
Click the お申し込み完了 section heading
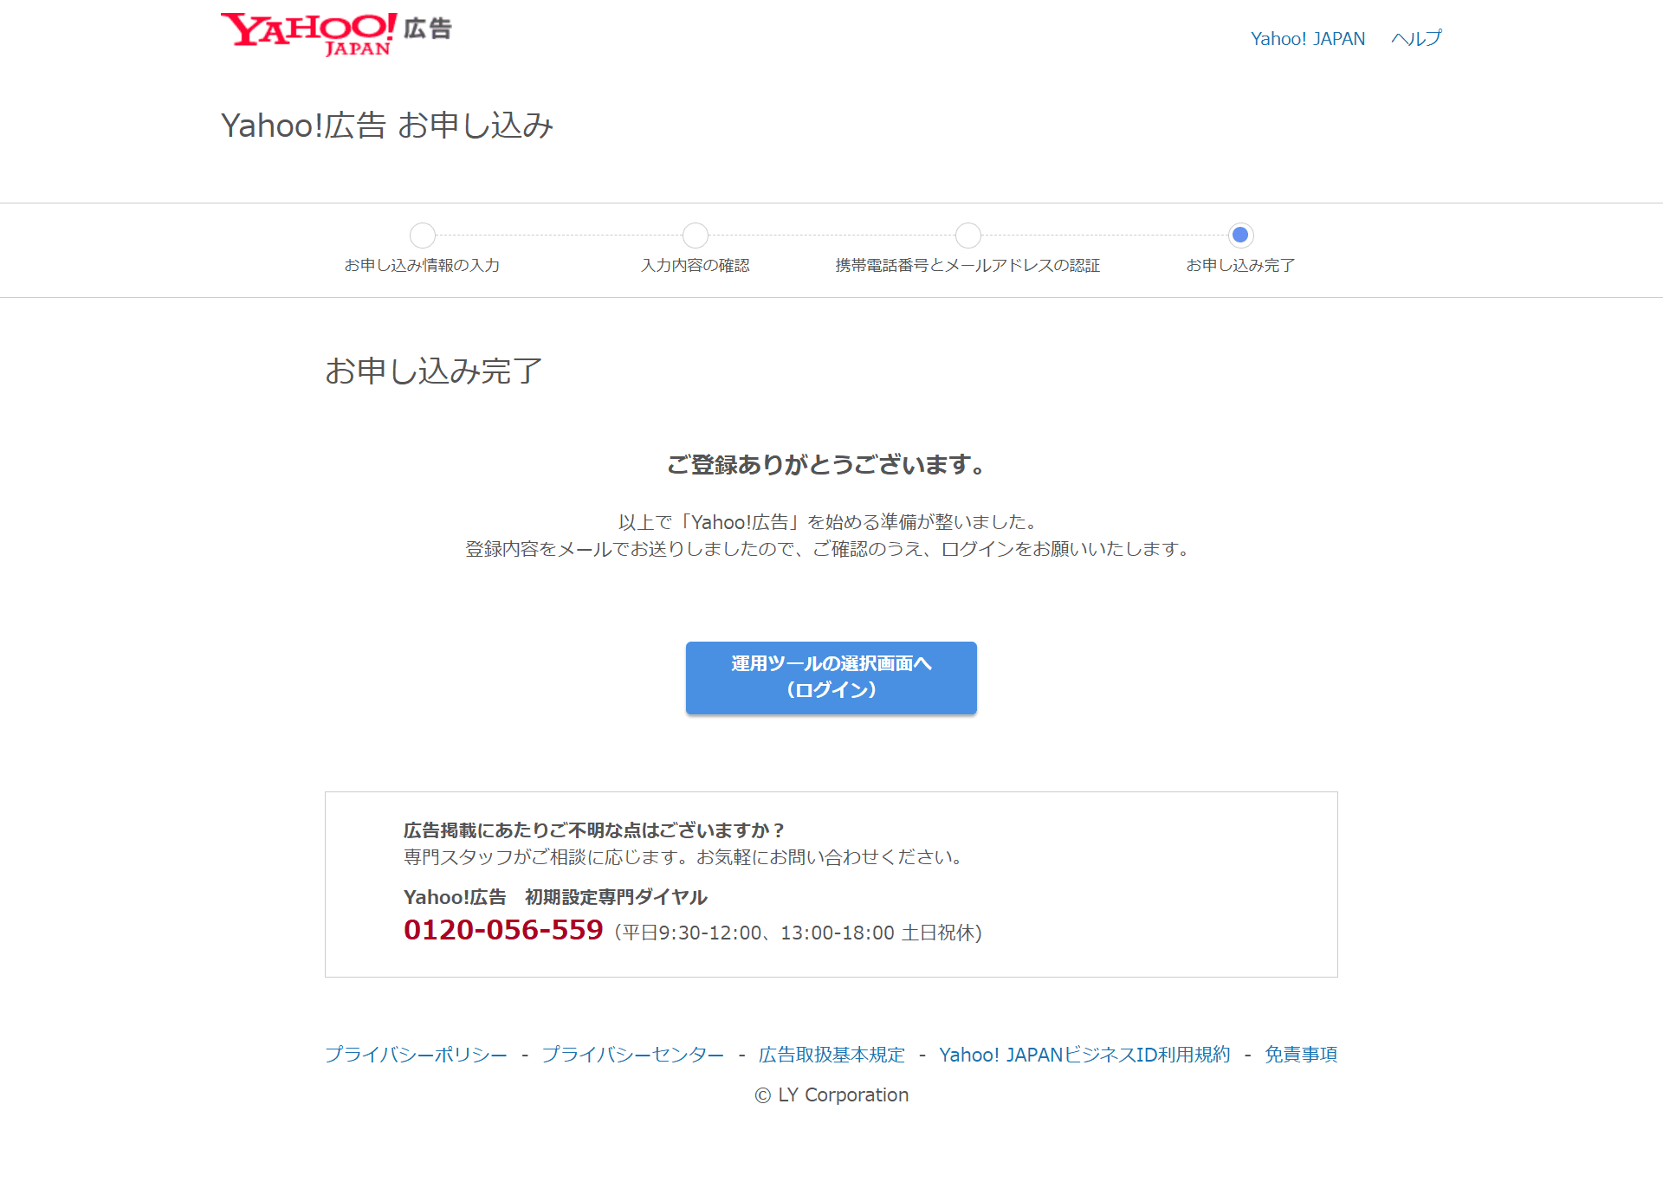(434, 371)
